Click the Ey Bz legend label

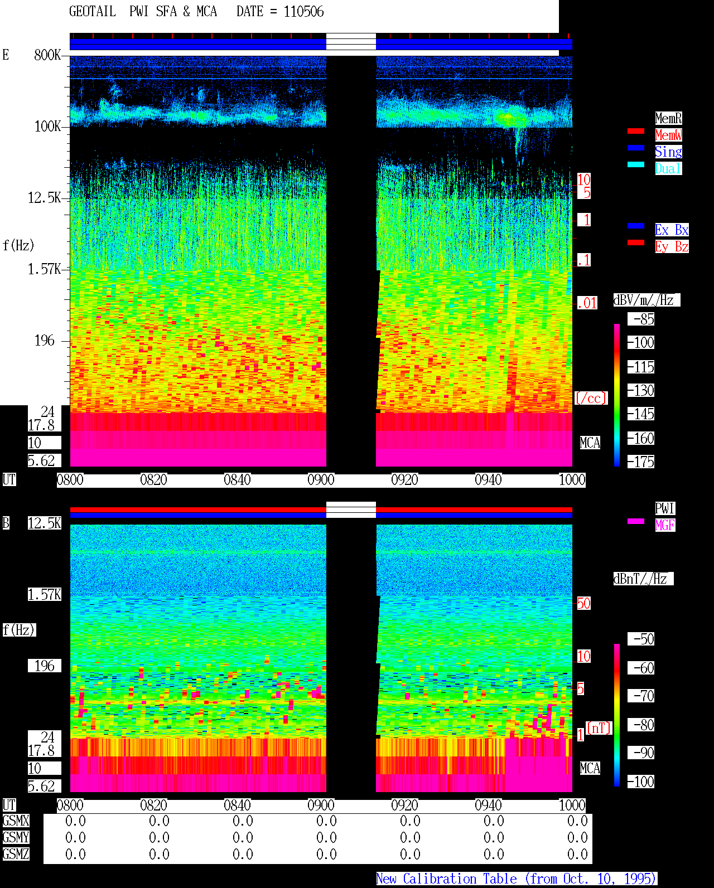coord(672,246)
